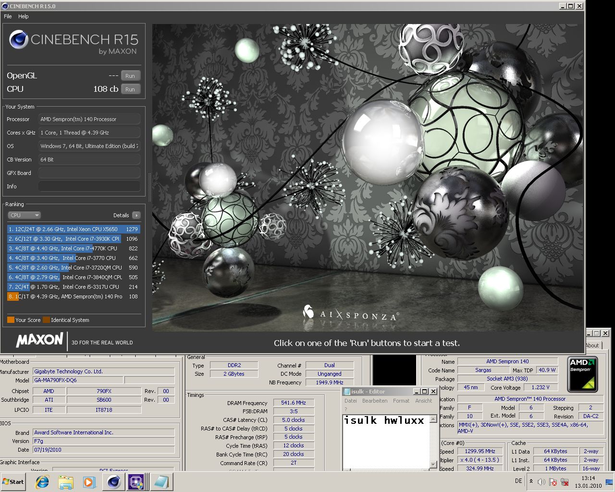Click the isulk Editor scrollbar down arrow
615x492 pixels.
433,465
